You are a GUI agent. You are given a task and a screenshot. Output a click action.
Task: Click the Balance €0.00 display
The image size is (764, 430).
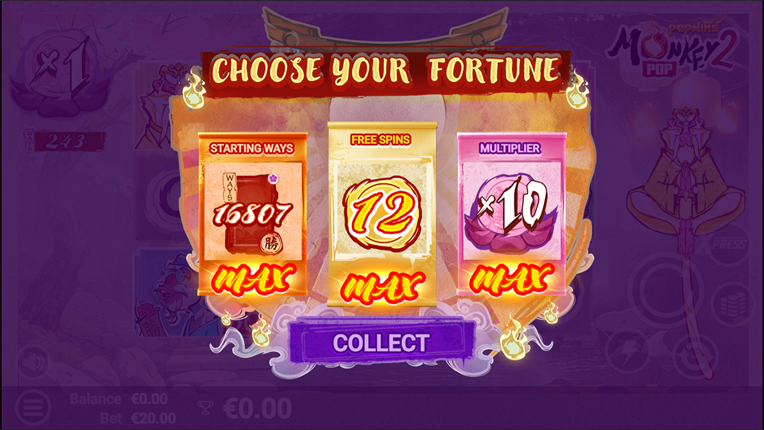click(118, 399)
